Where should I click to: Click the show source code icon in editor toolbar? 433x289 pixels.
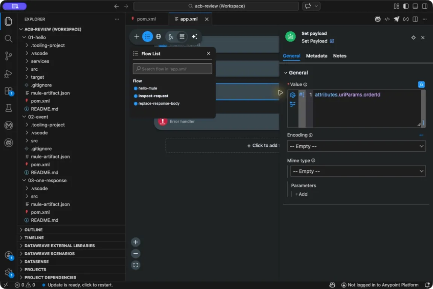click(x=387, y=19)
